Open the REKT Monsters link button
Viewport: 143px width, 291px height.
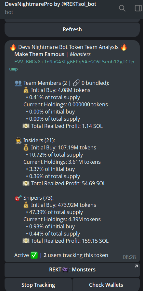click(72, 270)
